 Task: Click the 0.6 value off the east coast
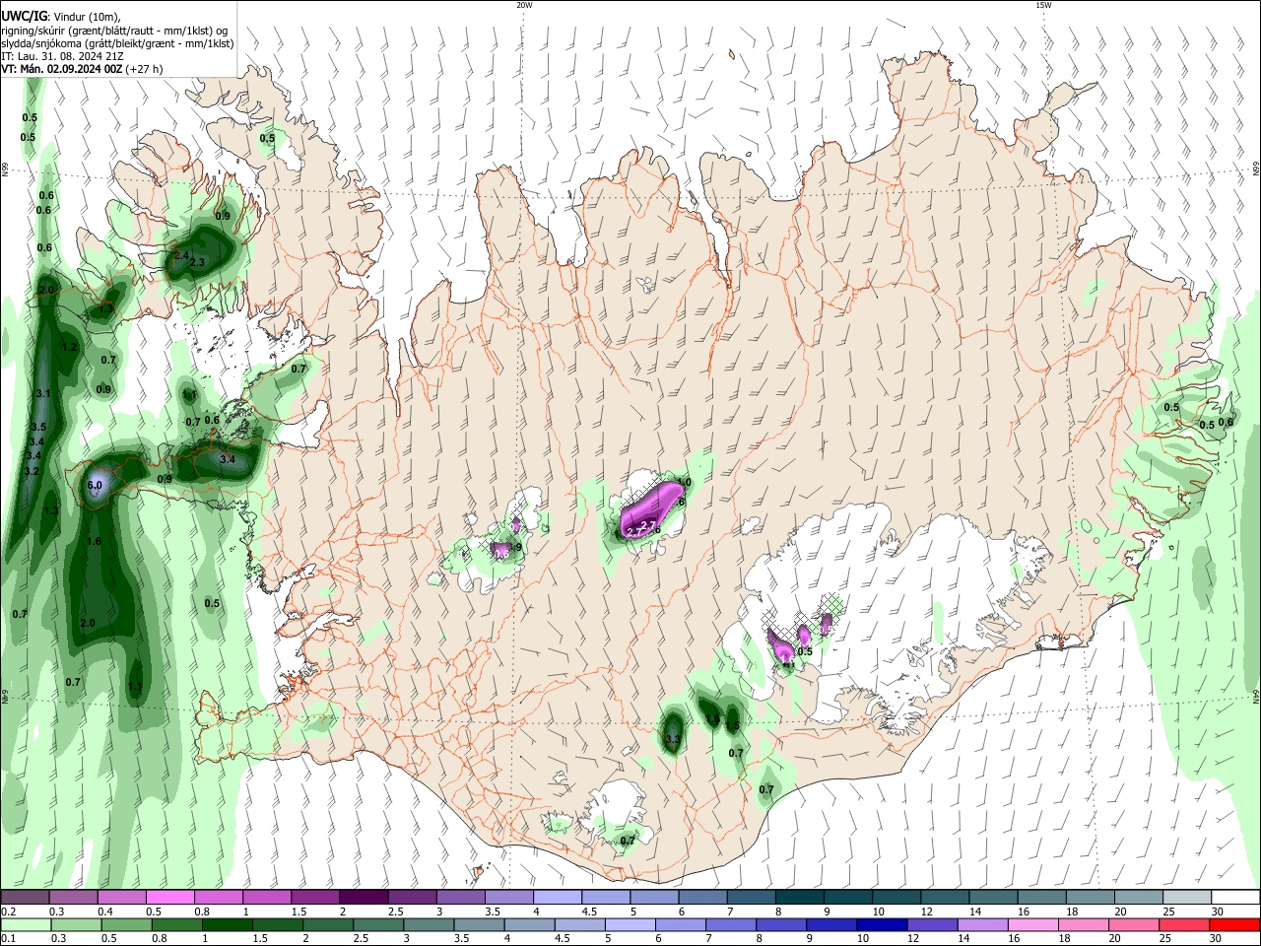pyautogui.click(x=1226, y=422)
